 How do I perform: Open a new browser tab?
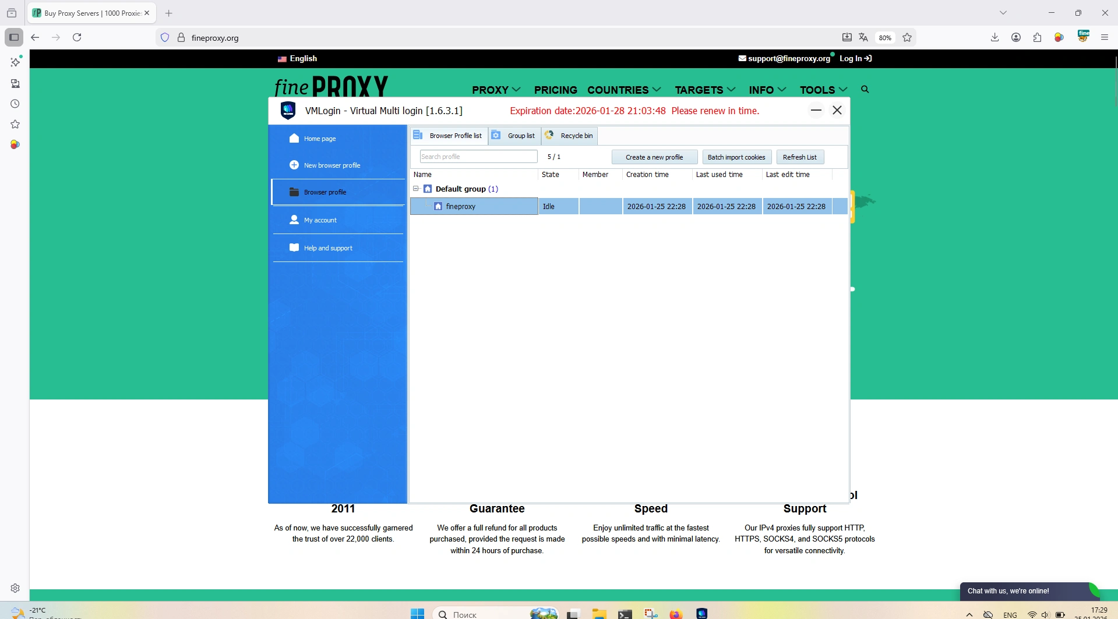tap(169, 13)
